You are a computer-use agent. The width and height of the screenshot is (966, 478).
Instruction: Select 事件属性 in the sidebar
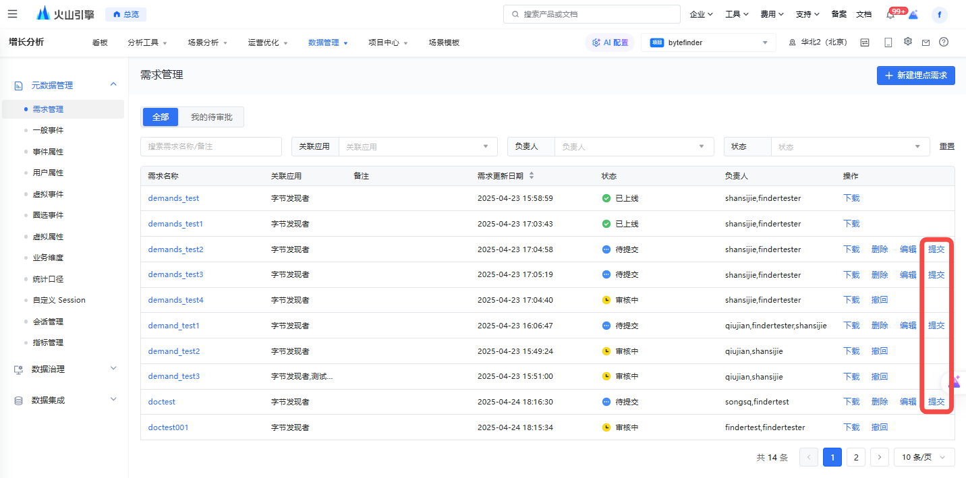pyautogui.click(x=48, y=152)
